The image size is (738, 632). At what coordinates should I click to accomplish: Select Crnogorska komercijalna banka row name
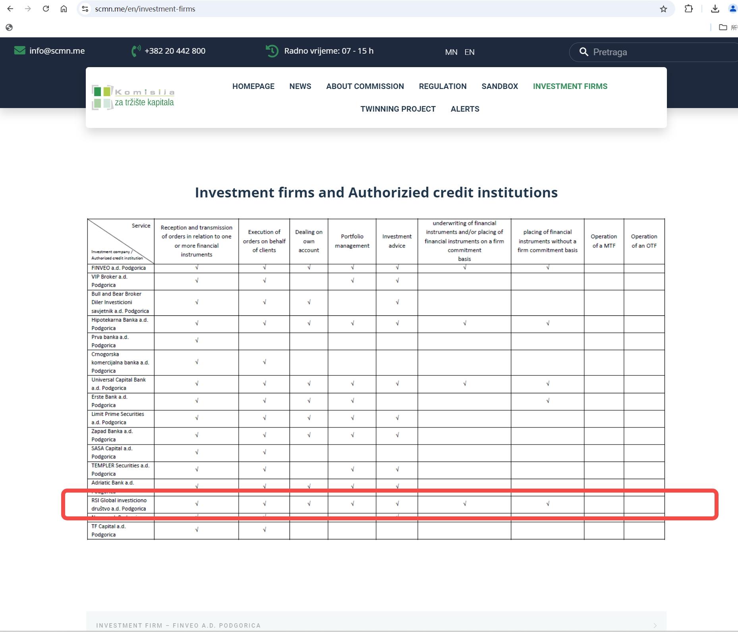tap(120, 362)
